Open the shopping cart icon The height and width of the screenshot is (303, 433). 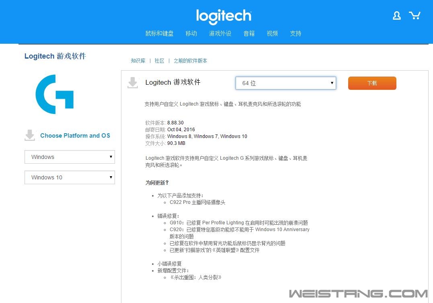(x=415, y=15)
